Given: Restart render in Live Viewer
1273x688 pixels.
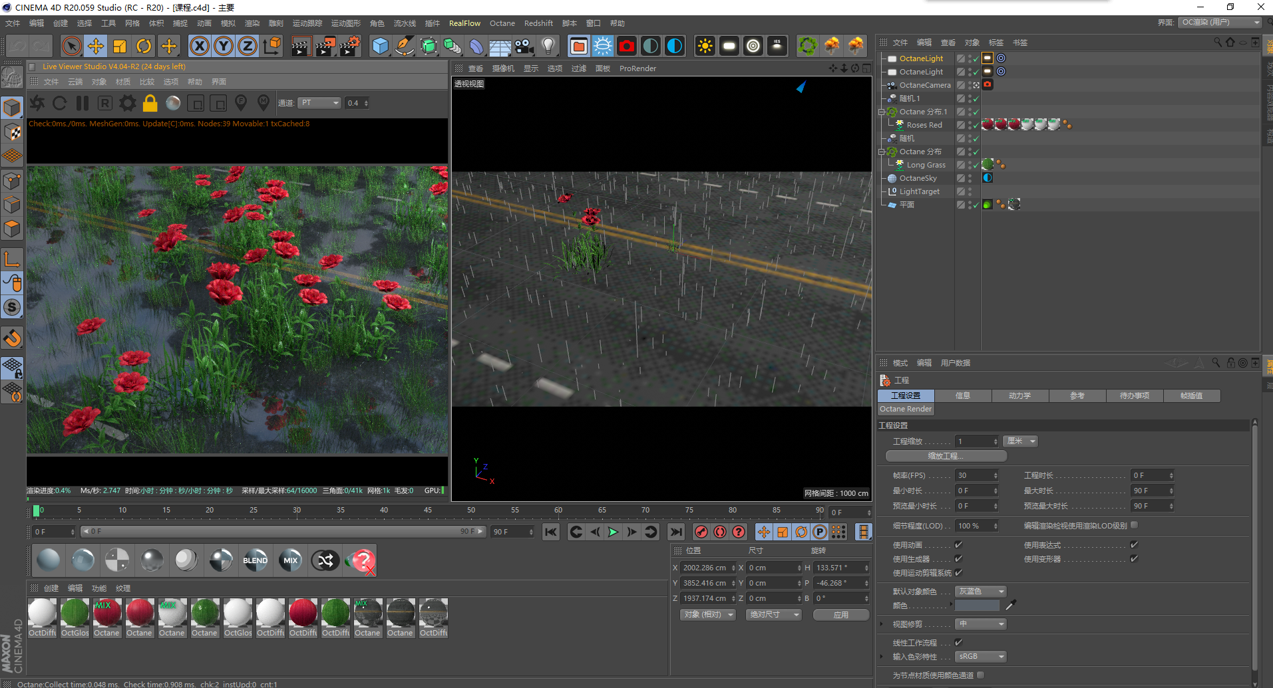Looking at the screenshot, I should [59, 103].
